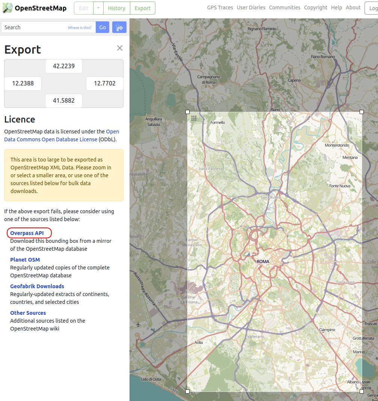Click the Ciampino label on the map
This screenshot has width=378, height=401.
(x=327, y=330)
